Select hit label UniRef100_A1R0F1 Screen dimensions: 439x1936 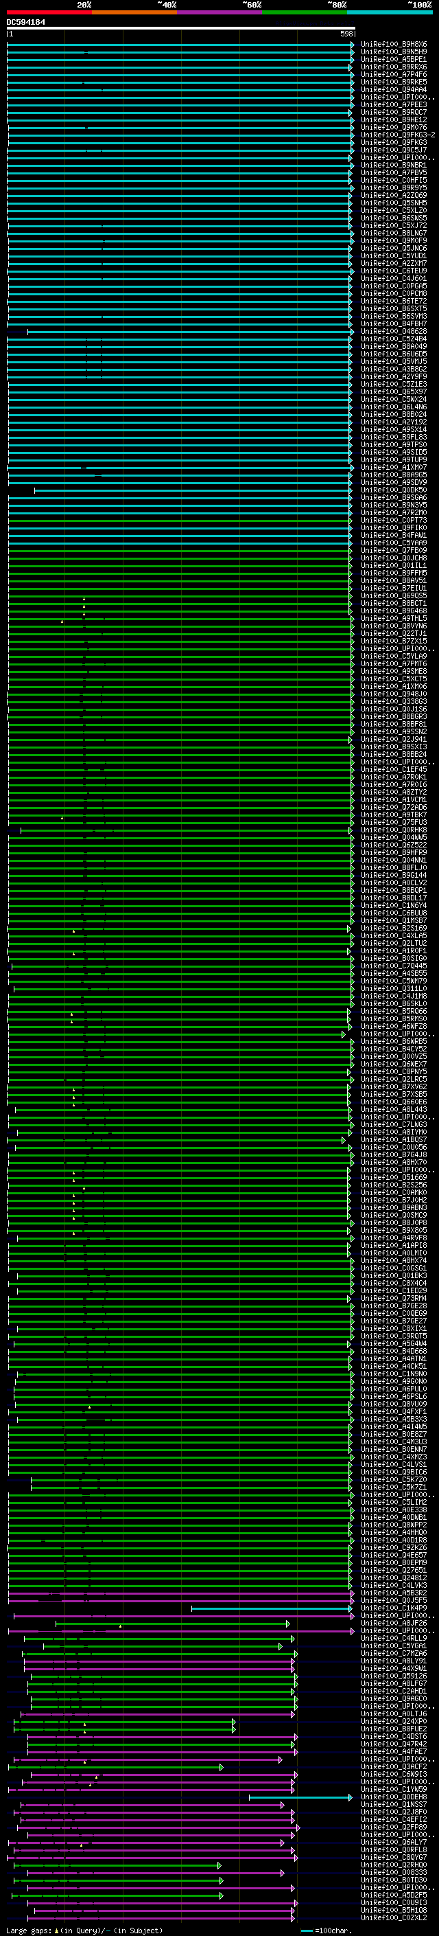tap(394, 950)
